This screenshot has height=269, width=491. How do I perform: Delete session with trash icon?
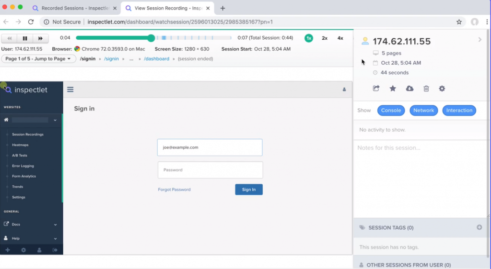426,89
